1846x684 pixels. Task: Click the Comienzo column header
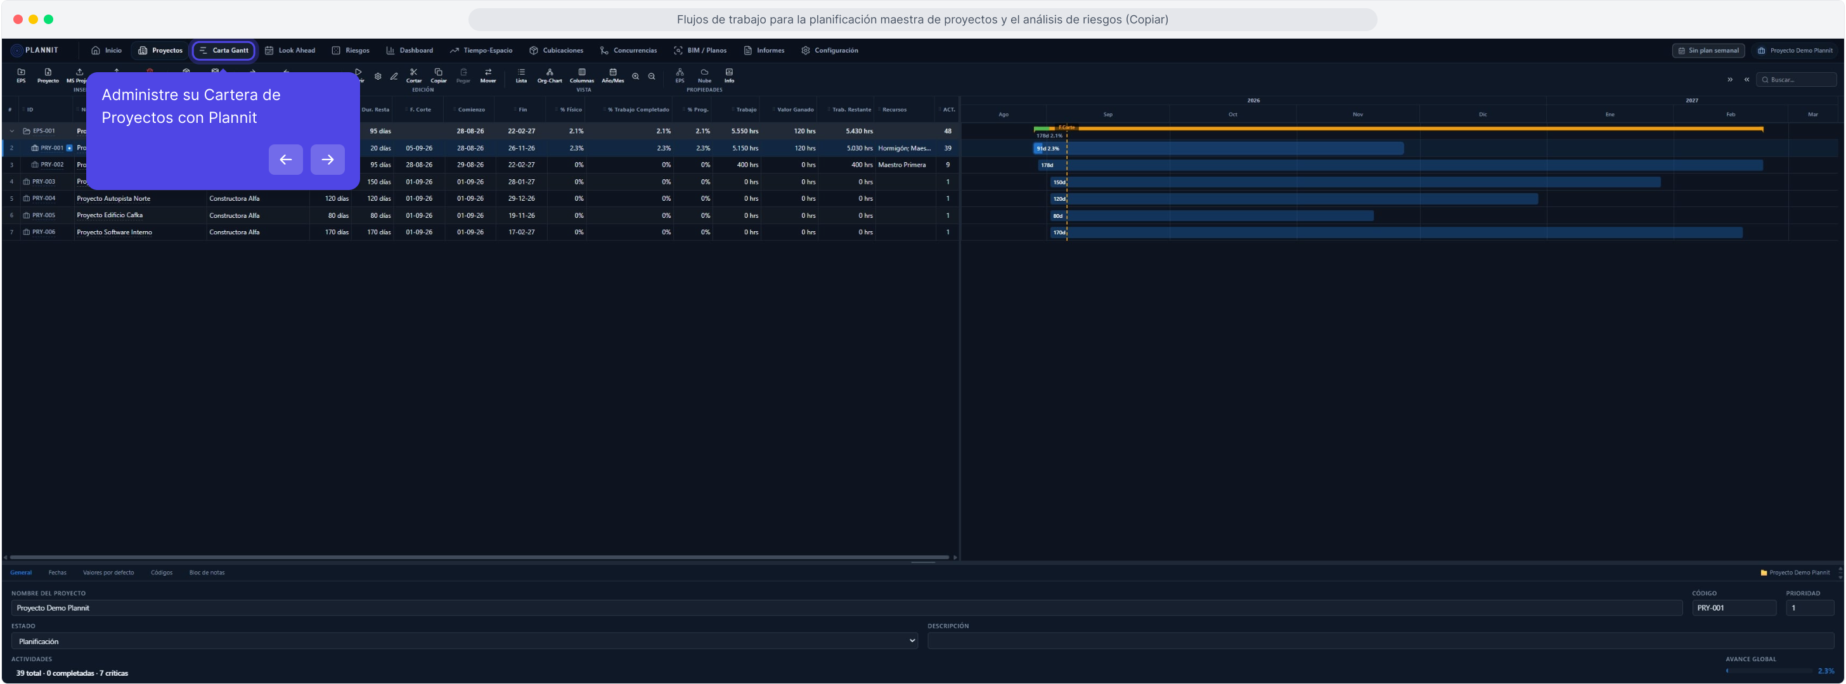click(471, 110)
